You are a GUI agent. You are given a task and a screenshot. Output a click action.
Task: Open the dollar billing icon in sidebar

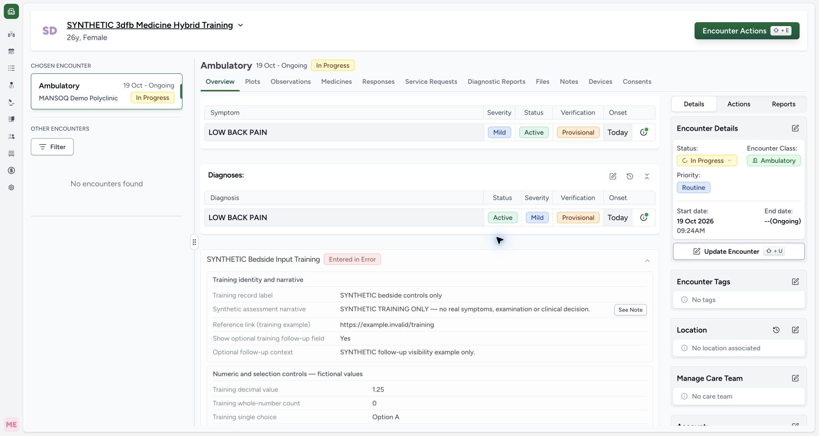(11, 170)
